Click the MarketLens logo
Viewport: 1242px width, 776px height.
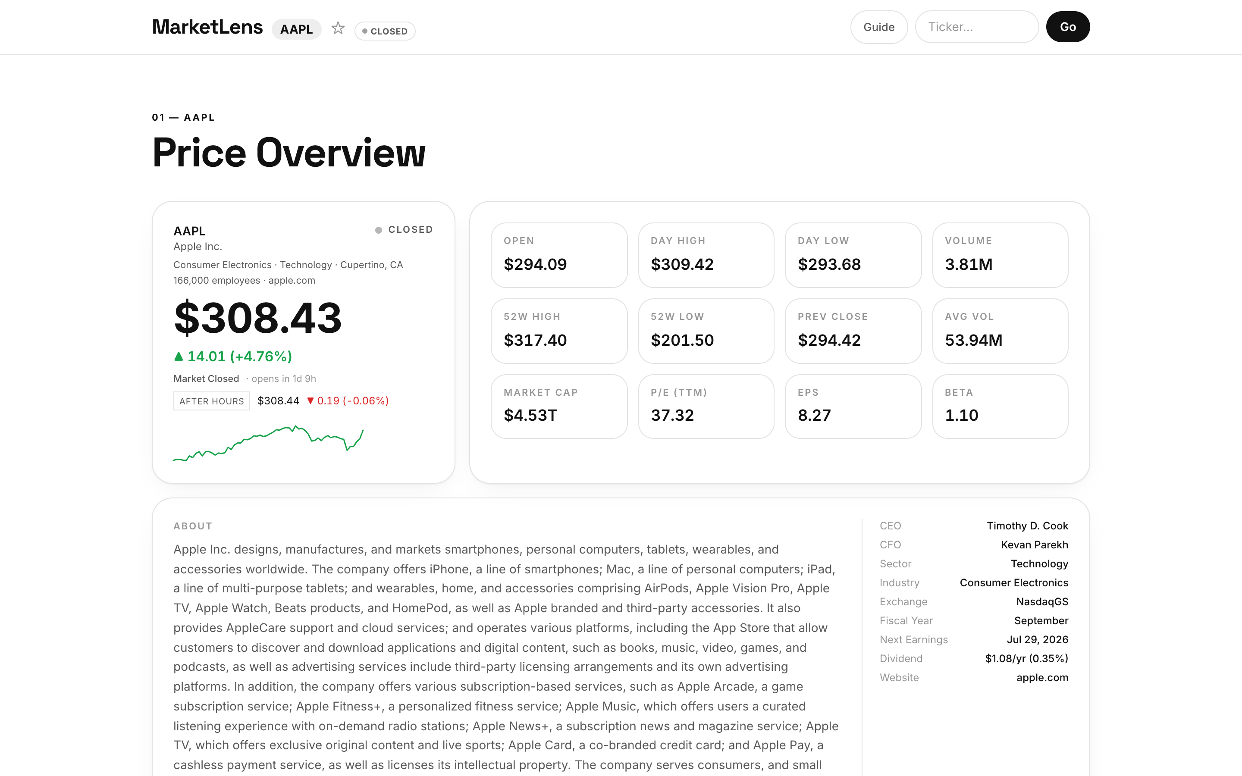(207, 27)
